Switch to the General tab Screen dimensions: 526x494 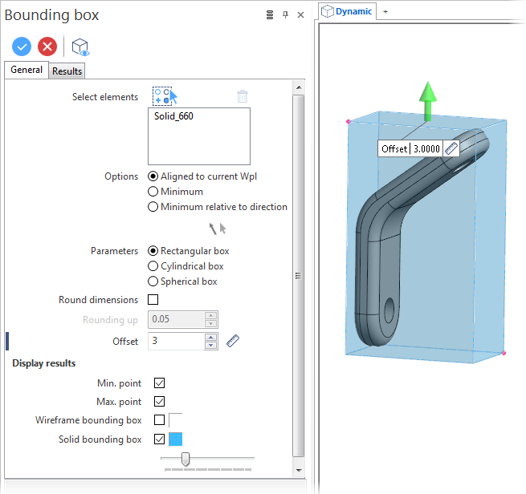pyautogui.click(x=27, y=70)
